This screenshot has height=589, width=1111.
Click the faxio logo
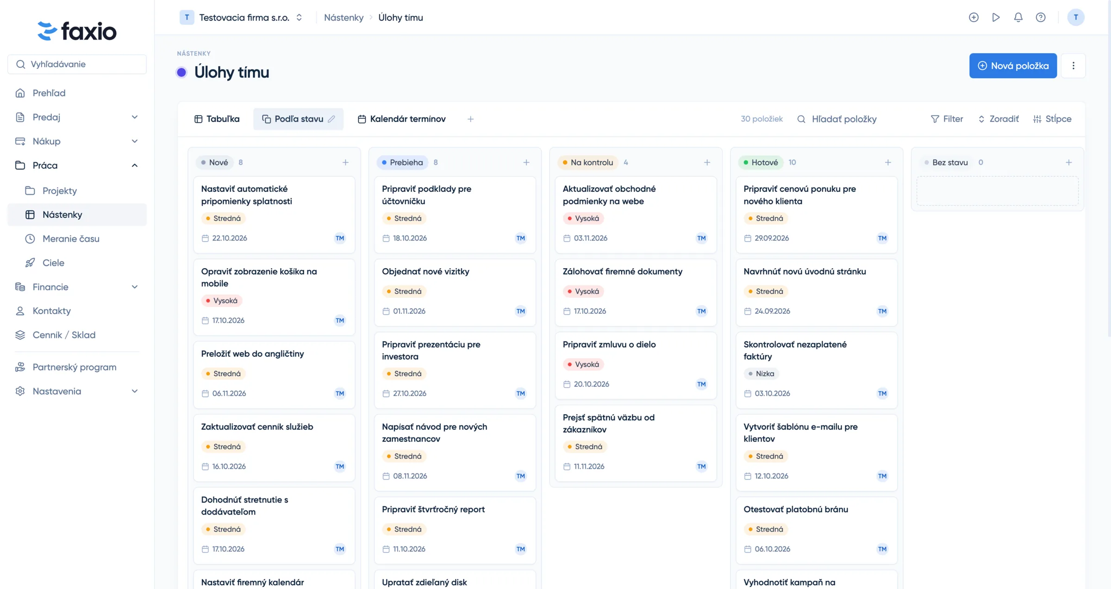pos(77,31)
